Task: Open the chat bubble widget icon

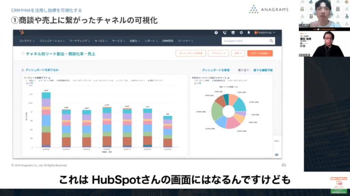Action: click(277, 155)
